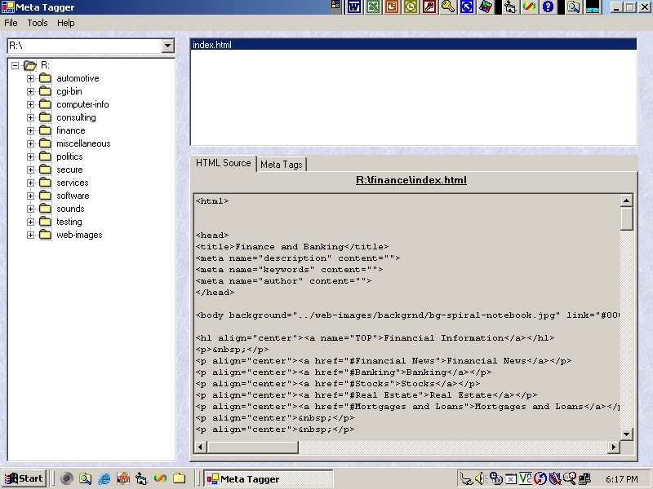
Task: Click the Word icon in the Office shortcut bar
Action: coord(354,7)
